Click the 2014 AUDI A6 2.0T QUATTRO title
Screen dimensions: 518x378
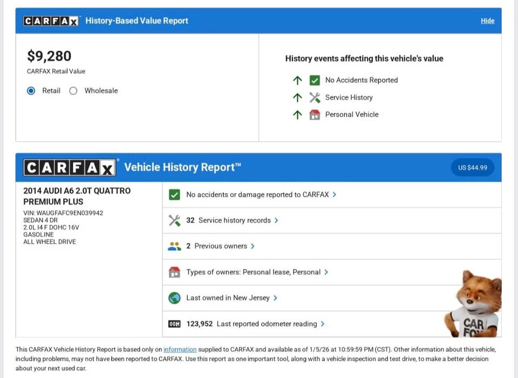[77, 196]
